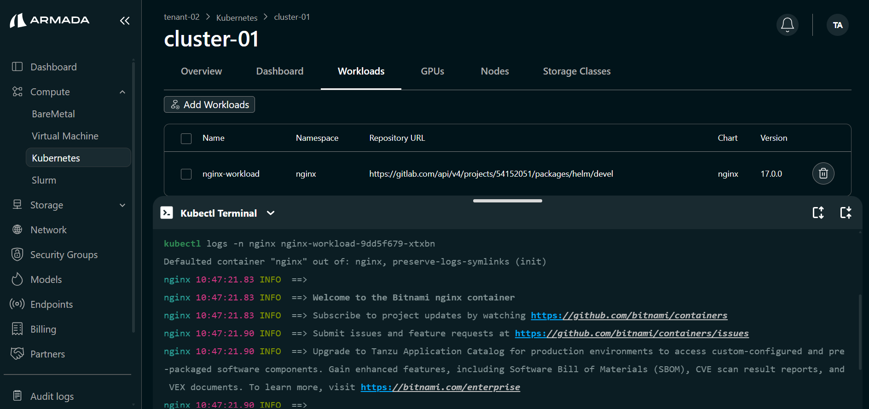This screenshot has height=409, width=869.
Task: Switch to the cluster Dashboard tab
Action: [x=280, y=71]
